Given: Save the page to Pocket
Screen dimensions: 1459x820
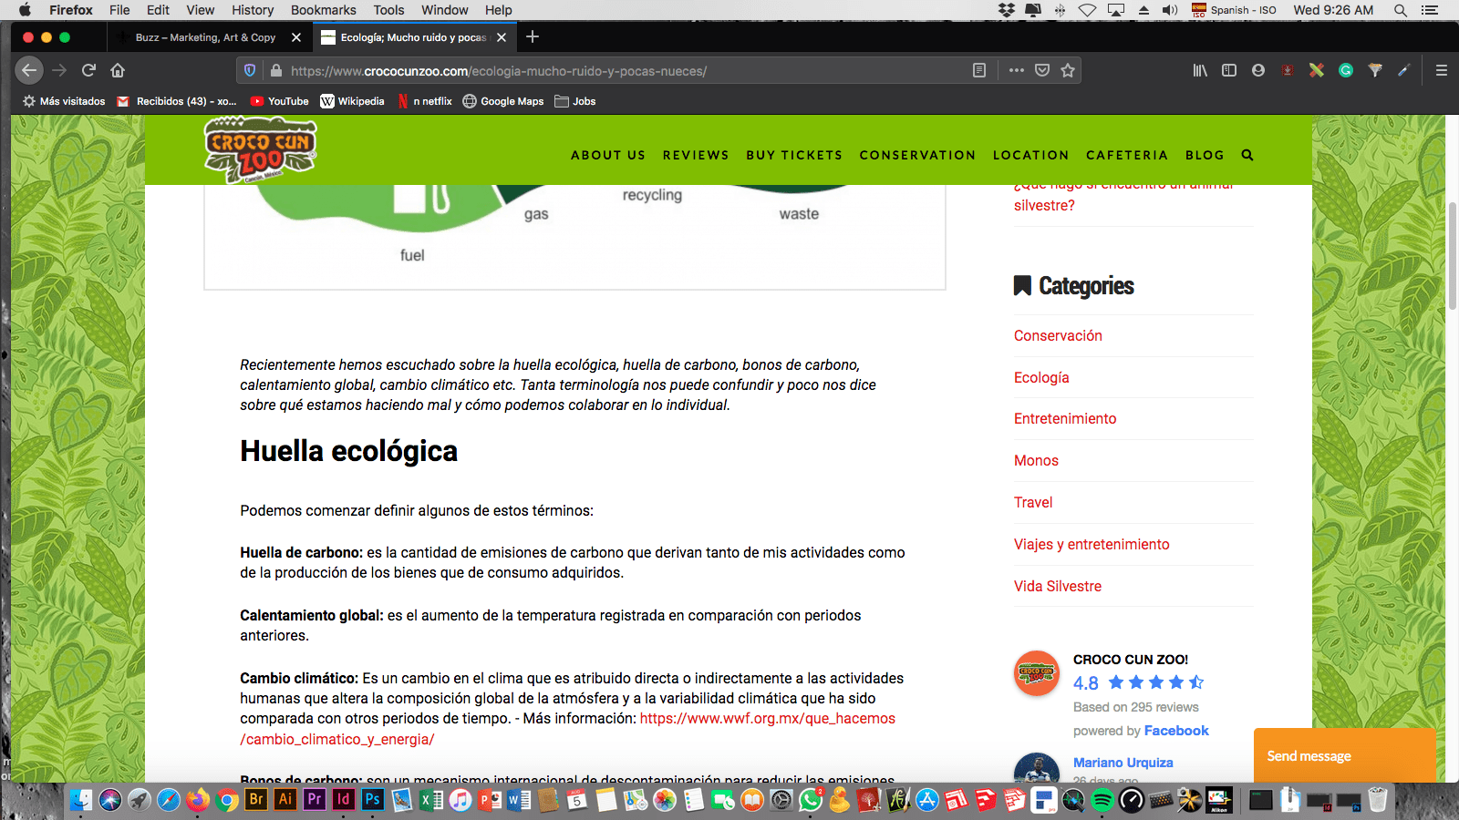Looking at the screenshot, I should pyautogui.click(x=1042, y=70).
